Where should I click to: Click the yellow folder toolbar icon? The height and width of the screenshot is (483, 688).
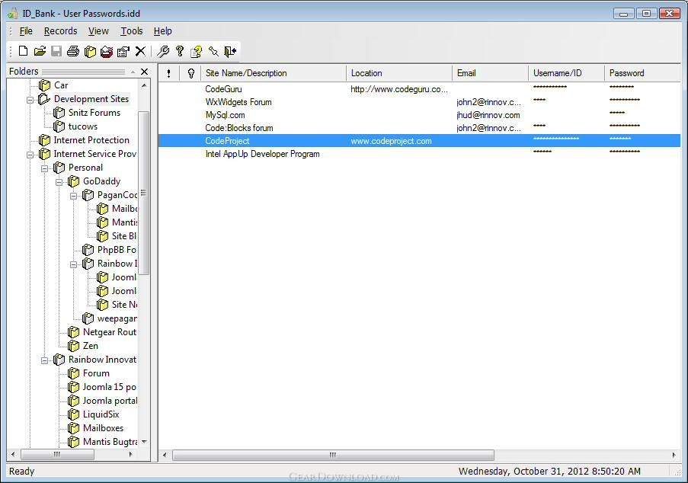(90, 51)
